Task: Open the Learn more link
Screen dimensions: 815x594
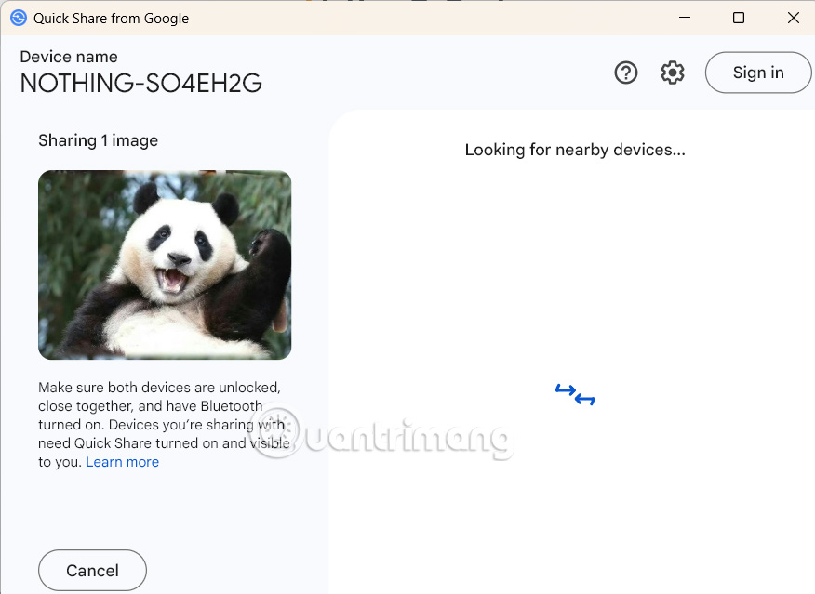Action: [122, 462]
